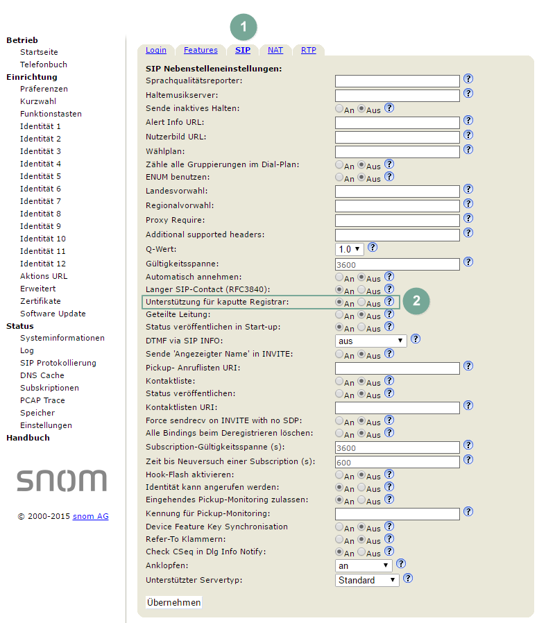Viewport: 555px width, 623px height.
Task: Open help icon for Haltemusikserver
Action: (468, 94)
